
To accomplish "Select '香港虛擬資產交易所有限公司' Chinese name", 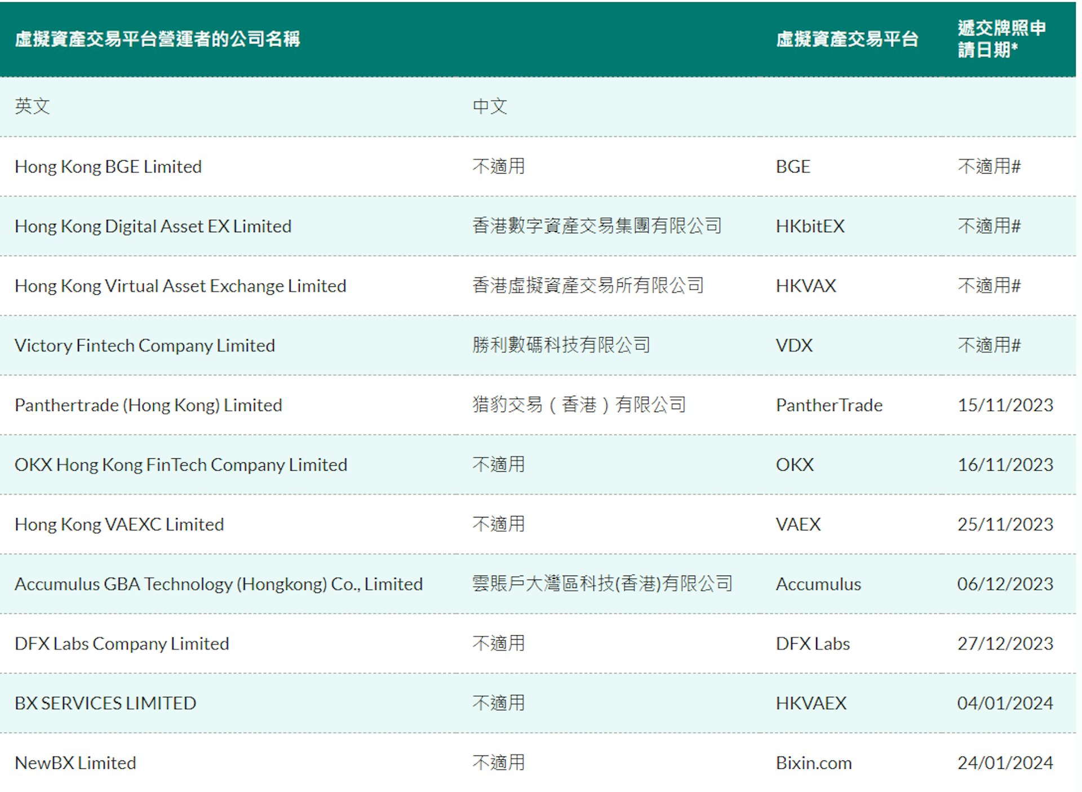I will click(x=588, y=285).
